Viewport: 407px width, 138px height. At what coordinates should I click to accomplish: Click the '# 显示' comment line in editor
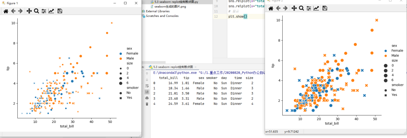click(234, 11)
